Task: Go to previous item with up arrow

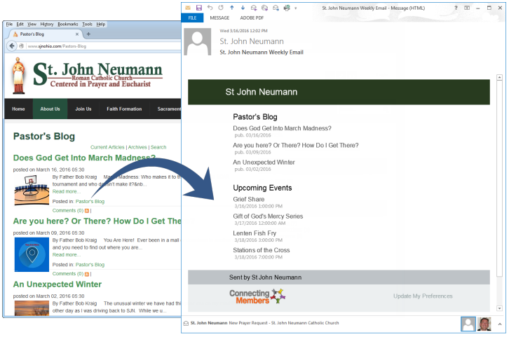Action: pyautogui.click(x=232, y=8)
